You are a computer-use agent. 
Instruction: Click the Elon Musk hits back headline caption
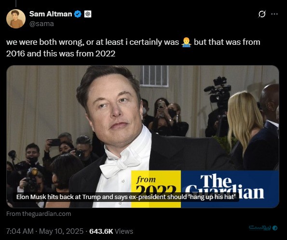pos(125,197)
